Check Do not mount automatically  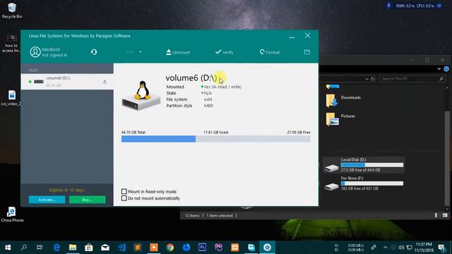(x=124, y=198)
